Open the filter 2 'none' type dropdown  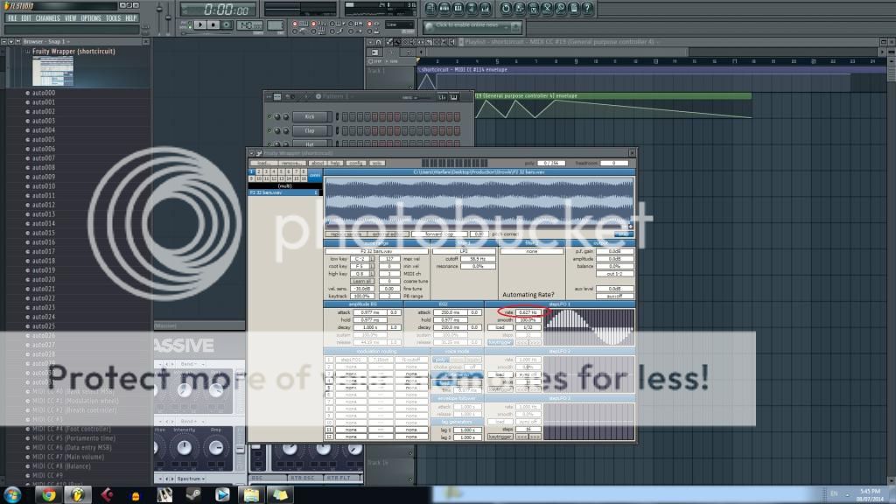[x=531, y=251]
